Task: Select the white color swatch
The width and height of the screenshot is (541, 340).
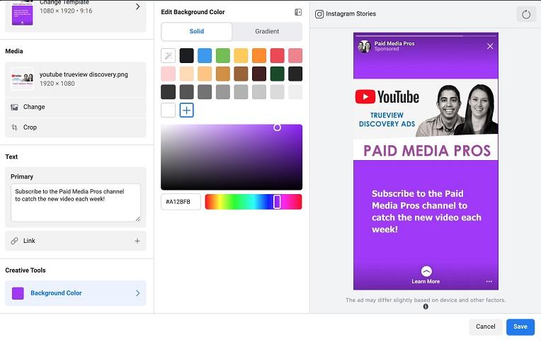Action: (x=168, y=110)
